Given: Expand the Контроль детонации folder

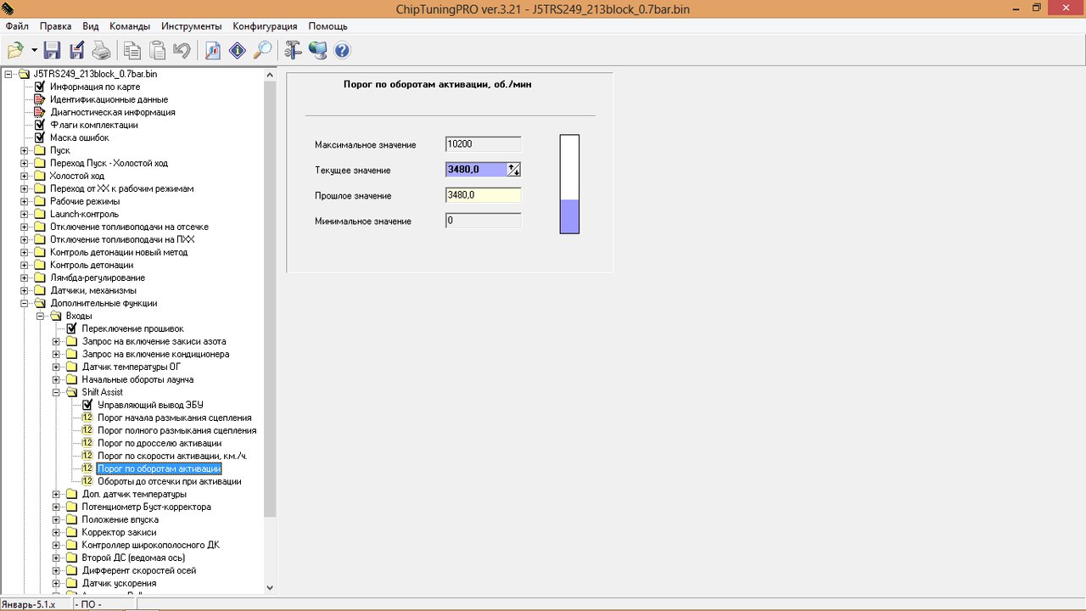Looking at the screenshot, I should (25, 265).
